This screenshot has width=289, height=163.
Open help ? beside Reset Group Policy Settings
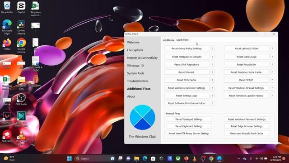point(213,48)
